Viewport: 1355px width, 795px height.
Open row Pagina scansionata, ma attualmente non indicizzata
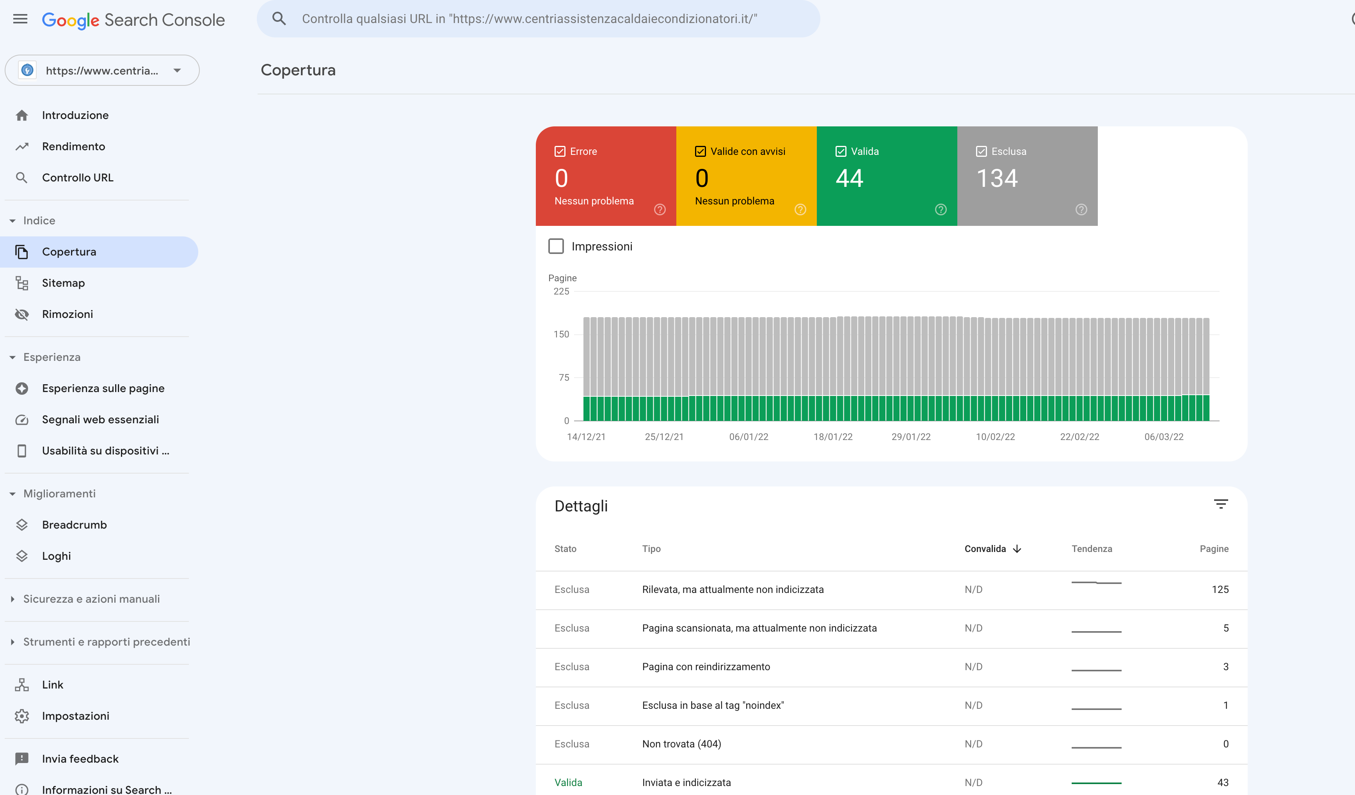point(891,628)
